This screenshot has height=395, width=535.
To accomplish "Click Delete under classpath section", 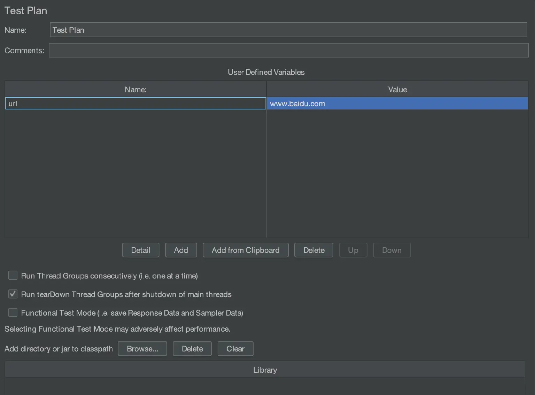I will pos(192,348).
